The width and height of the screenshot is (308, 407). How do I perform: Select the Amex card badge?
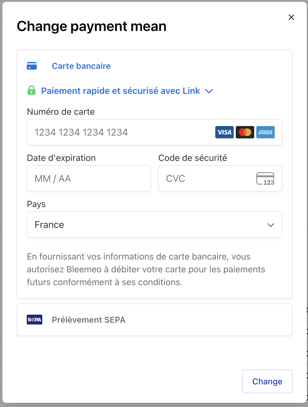265,132
